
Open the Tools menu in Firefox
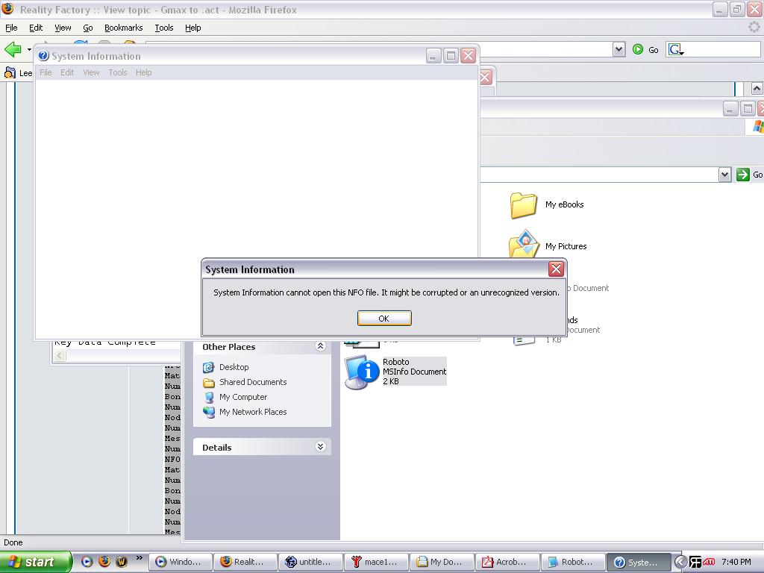pyautogui.click(x=164, y=28)
